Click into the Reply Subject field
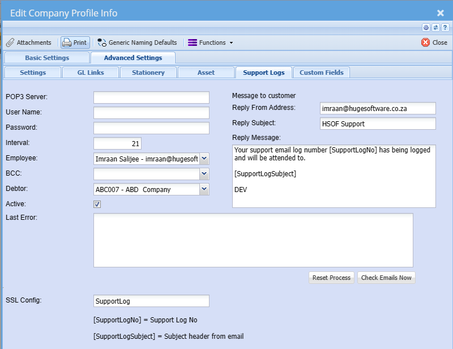453x349 pixels. [x=378, y=124]
